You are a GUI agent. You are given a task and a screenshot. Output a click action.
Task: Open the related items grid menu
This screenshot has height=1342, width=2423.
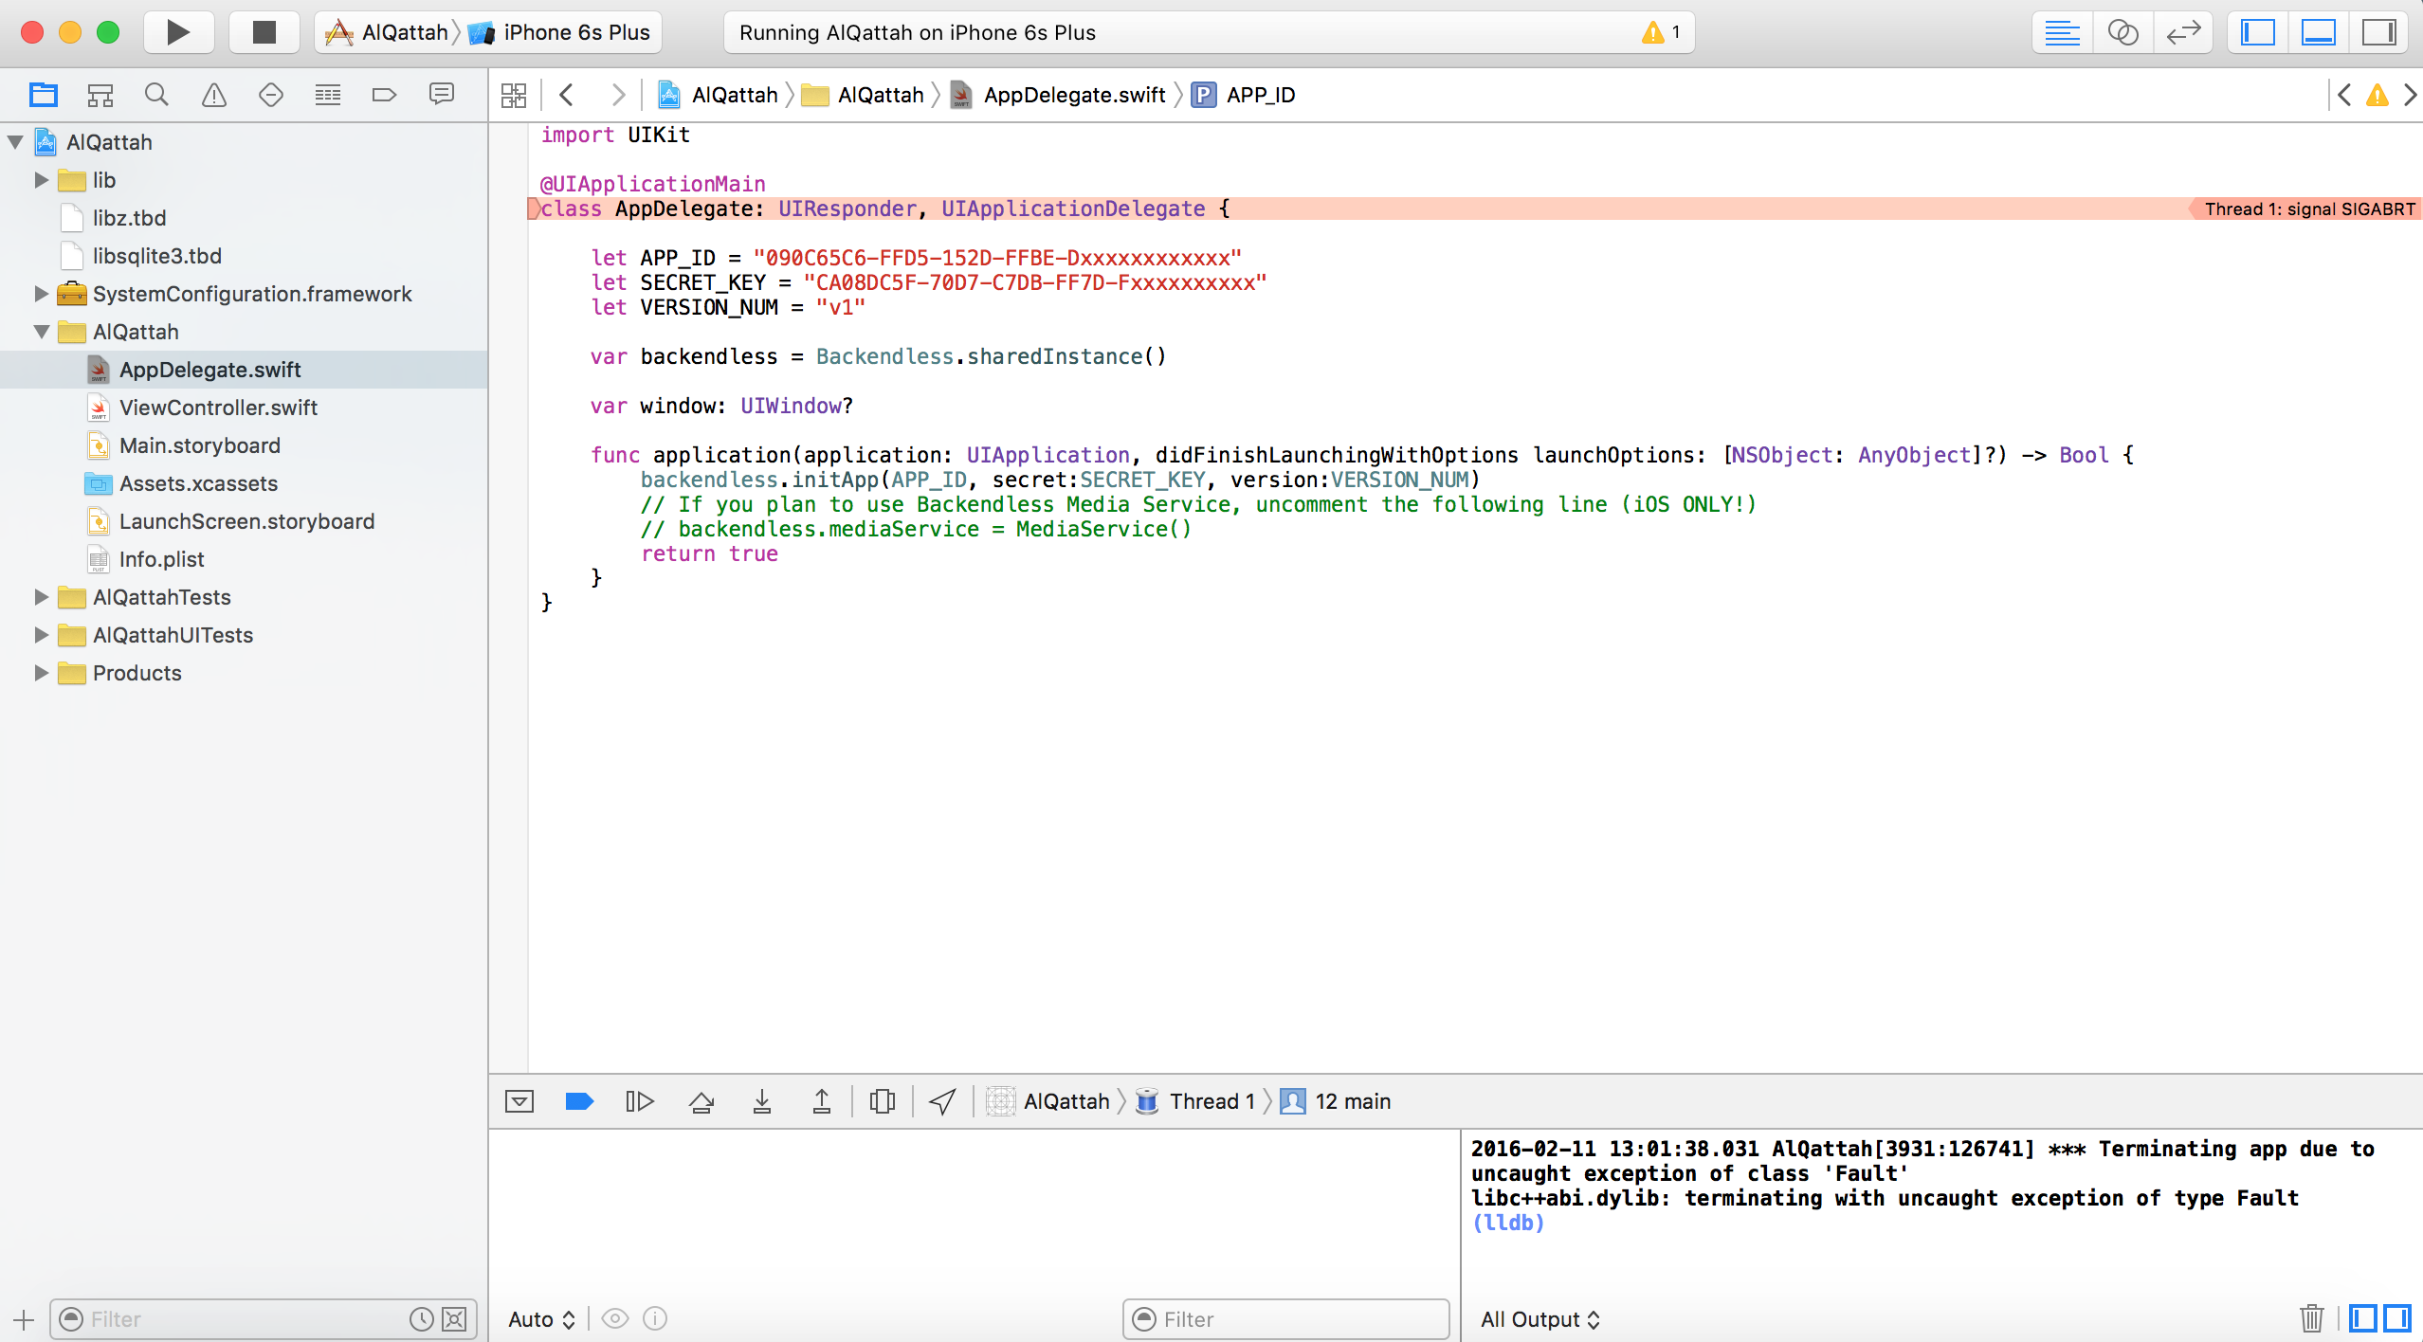[x=514, y=95]
